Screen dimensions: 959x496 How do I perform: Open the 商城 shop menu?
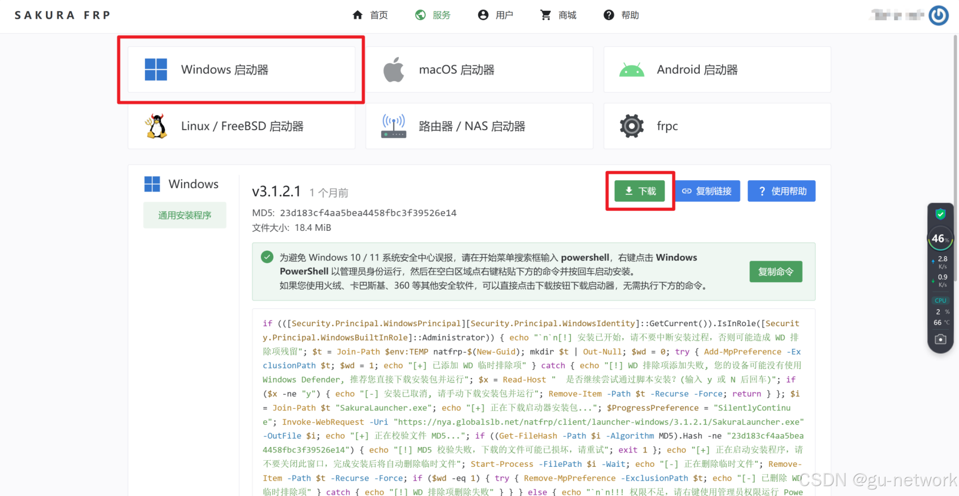pyautogui.click(x=559, y=15)
